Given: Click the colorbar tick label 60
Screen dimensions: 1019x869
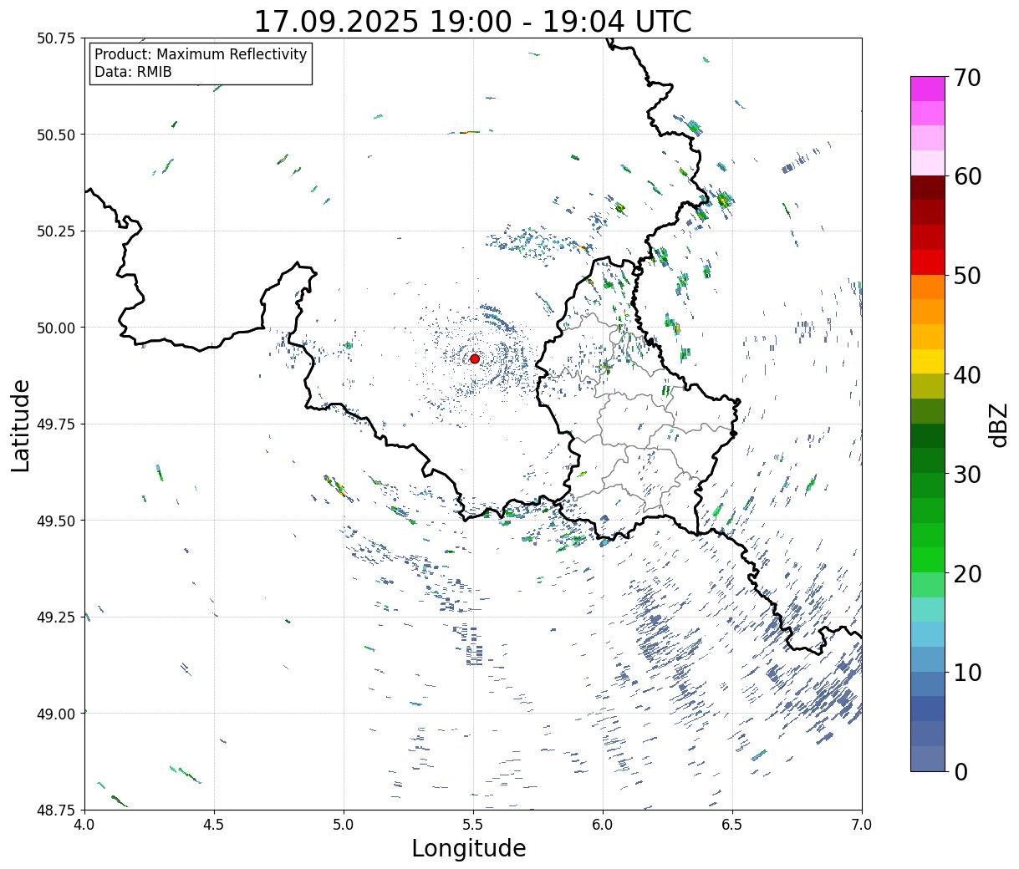Looking at the screenshot, I should [x=967, y=176].
